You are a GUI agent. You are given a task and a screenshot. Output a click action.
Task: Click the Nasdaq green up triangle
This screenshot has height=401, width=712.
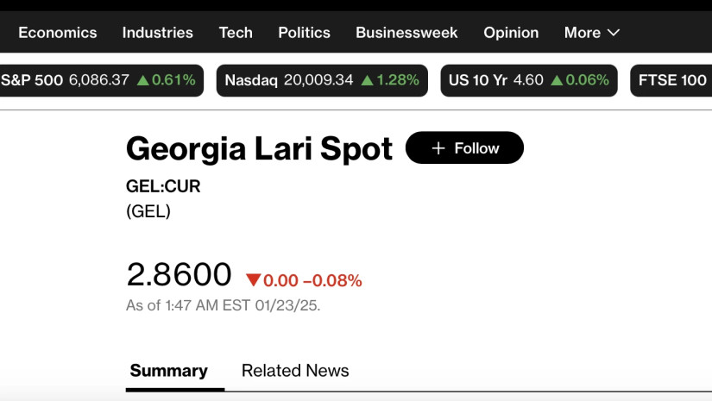click(x=368, y=80)
